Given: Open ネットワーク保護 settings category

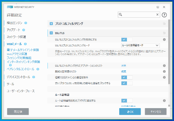Looking at the screenshot, I should [x=16, y=37].
